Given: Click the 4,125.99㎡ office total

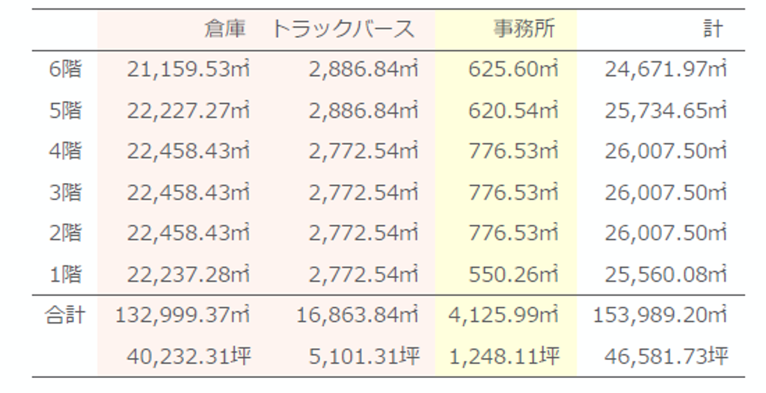Looking at the screenshot, I should pos(503,315).
